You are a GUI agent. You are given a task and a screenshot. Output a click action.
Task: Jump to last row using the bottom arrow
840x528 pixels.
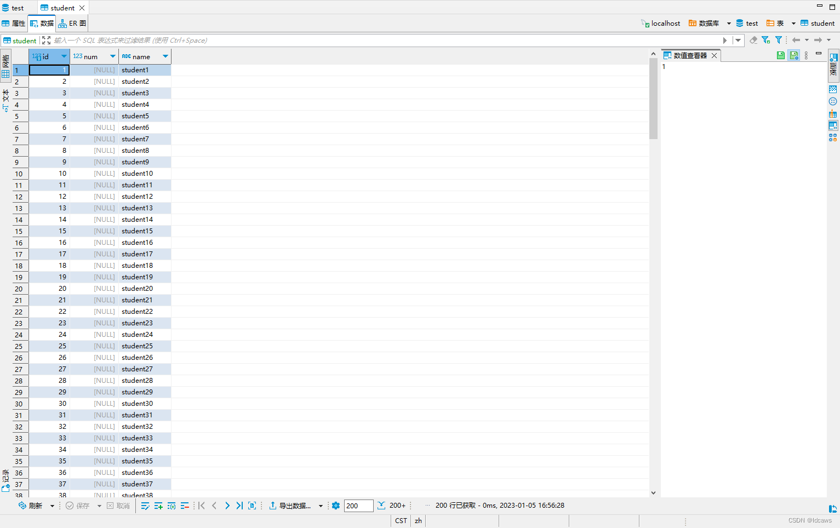239,506
